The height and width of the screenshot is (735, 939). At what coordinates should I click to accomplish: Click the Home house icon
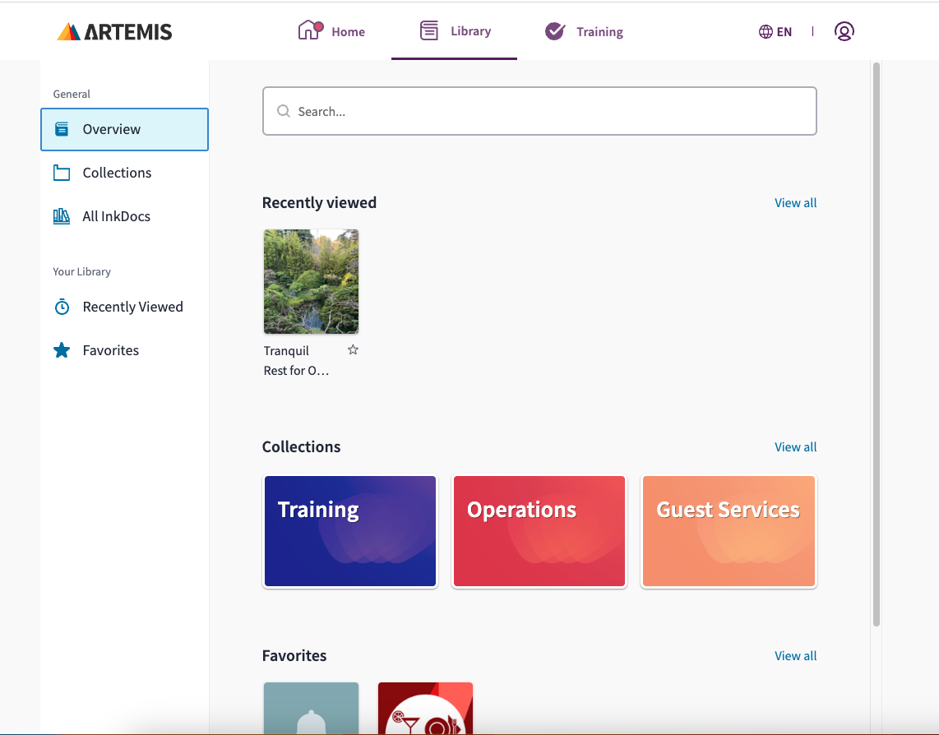pyautogui.click(x=310, y=30)
